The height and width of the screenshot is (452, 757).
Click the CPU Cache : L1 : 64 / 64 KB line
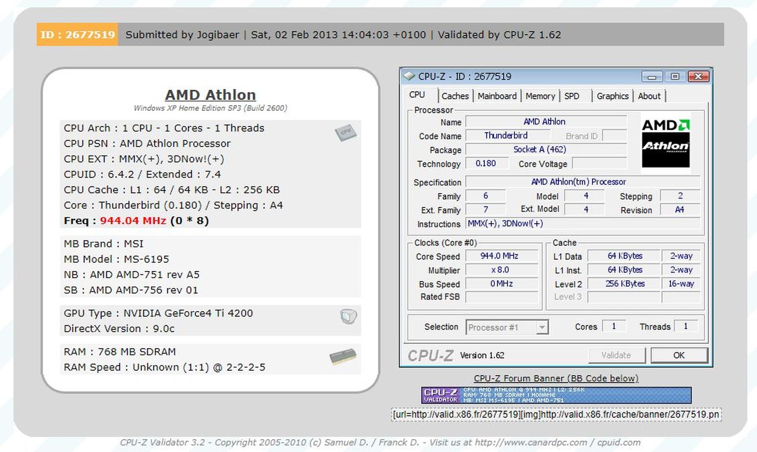click(172, 190)
